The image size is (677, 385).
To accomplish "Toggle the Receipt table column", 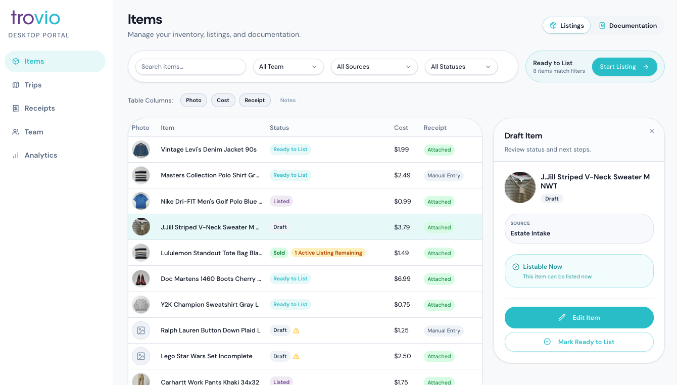I will point(255,100).
